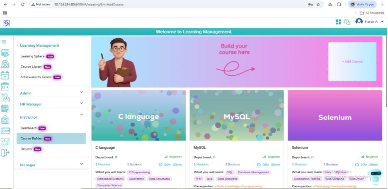This screenshot has width=388, height=189.
Task: Collapse the Instructor section
Action: click(51, 117)
